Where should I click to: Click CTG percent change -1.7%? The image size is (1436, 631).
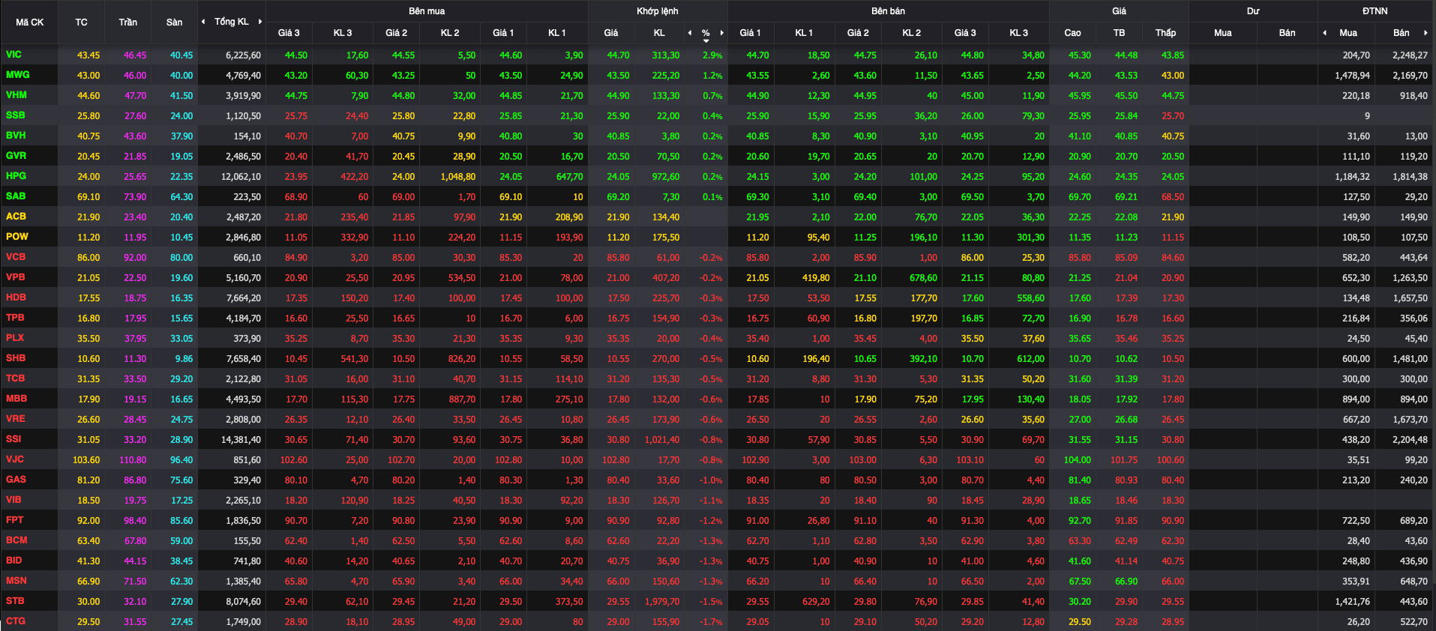click(711, 622)
